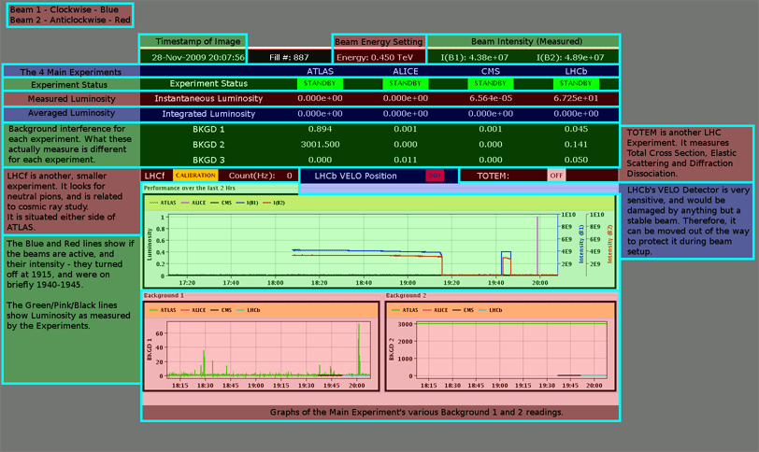
Task: Select ATLAS BKGD 2 value 3001.500
Action: (320, 145)
